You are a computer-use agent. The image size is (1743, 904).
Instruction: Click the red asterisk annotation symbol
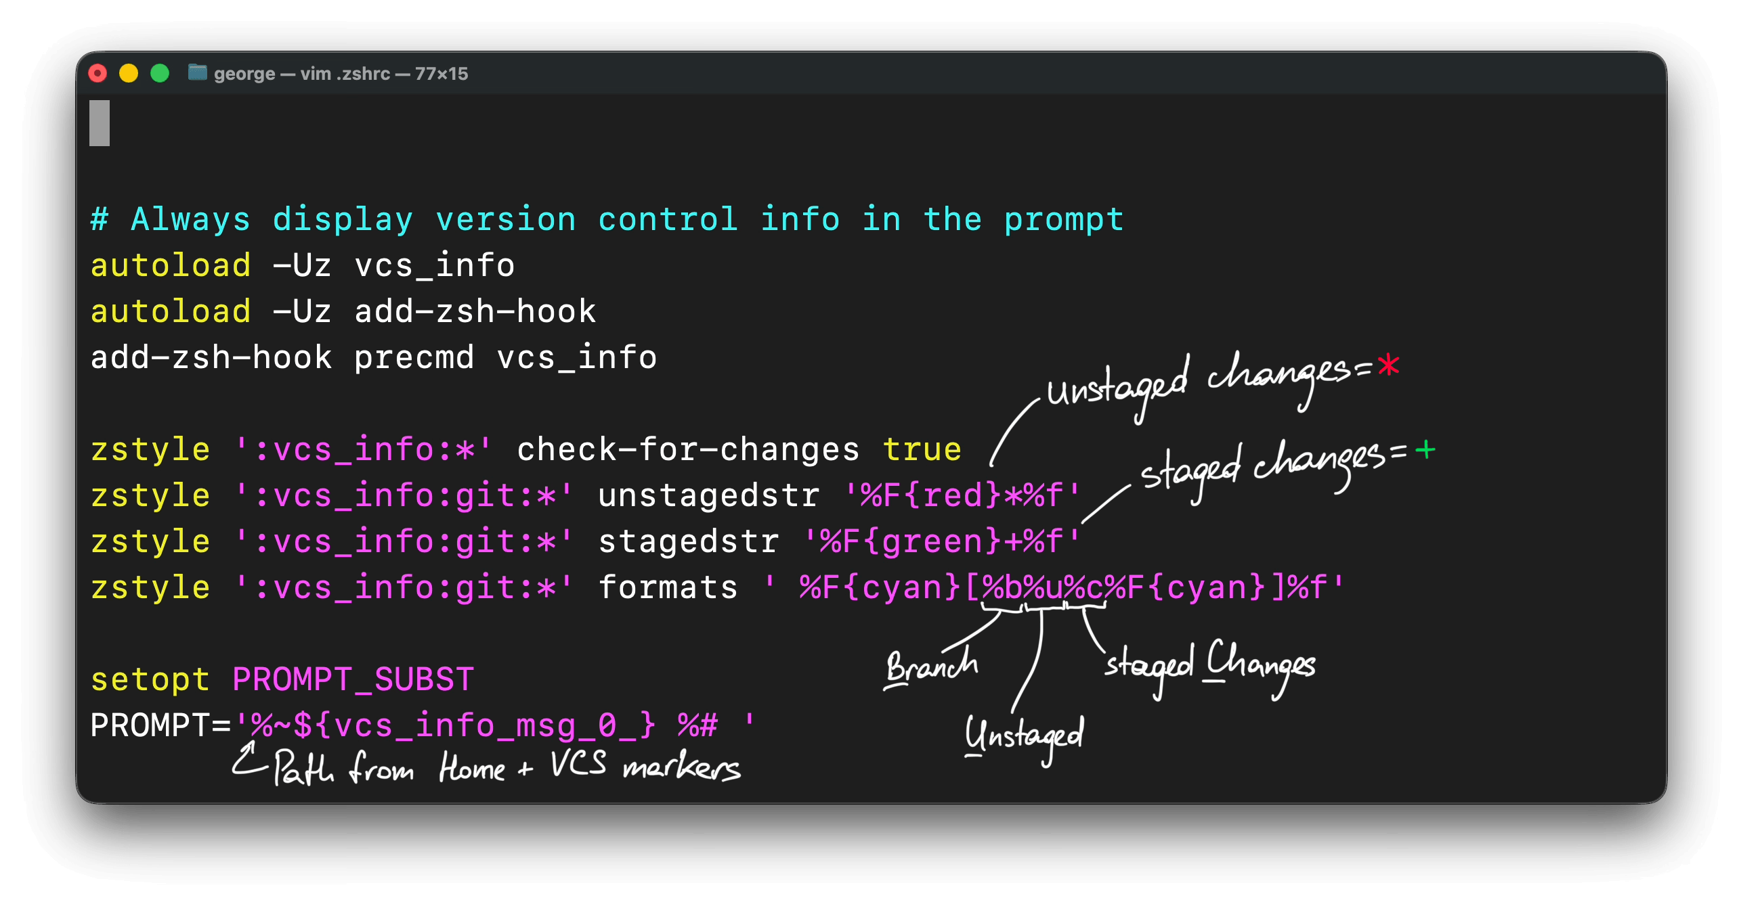1388,366
